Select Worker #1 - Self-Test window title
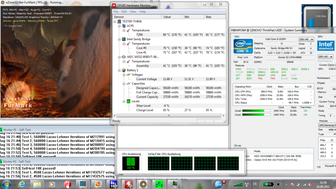This screenshot has width=336, height=189. coord(17,130)
